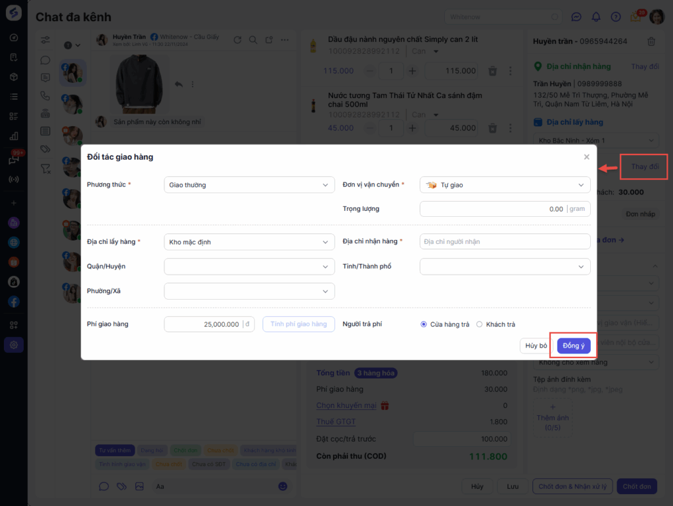Click the Địa chỉ nhận hàng input
Screen dimensions: 673x506
pos(505,242)
